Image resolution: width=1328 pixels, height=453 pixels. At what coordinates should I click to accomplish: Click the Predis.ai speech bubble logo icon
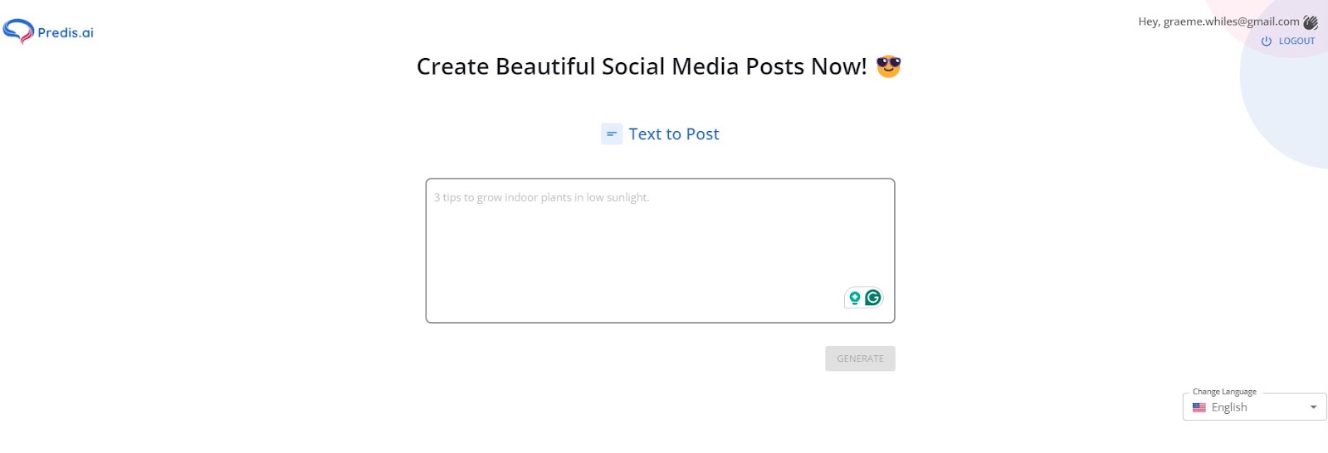[x=17, y=32]
